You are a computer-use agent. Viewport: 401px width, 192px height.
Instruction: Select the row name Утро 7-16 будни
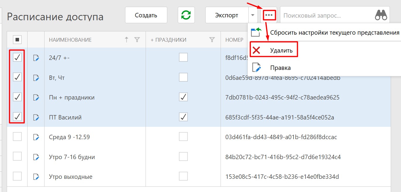[x=72, y=157]
